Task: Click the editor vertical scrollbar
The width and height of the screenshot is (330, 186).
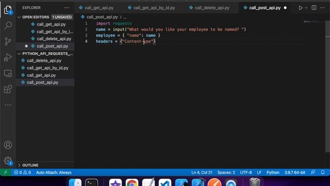Action: pyautogui.click(x=328, y=86)
